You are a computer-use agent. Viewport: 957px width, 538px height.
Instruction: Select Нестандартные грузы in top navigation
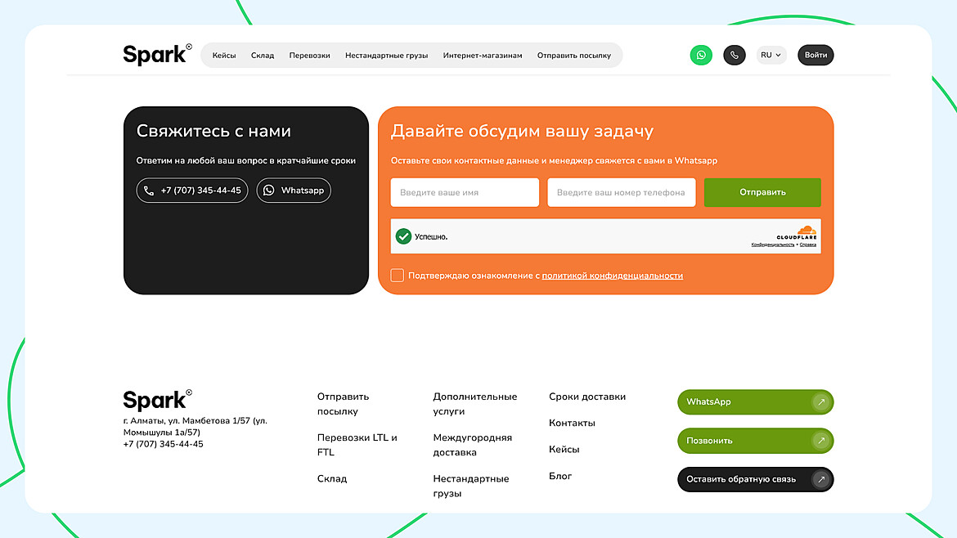tap(386, 56)
